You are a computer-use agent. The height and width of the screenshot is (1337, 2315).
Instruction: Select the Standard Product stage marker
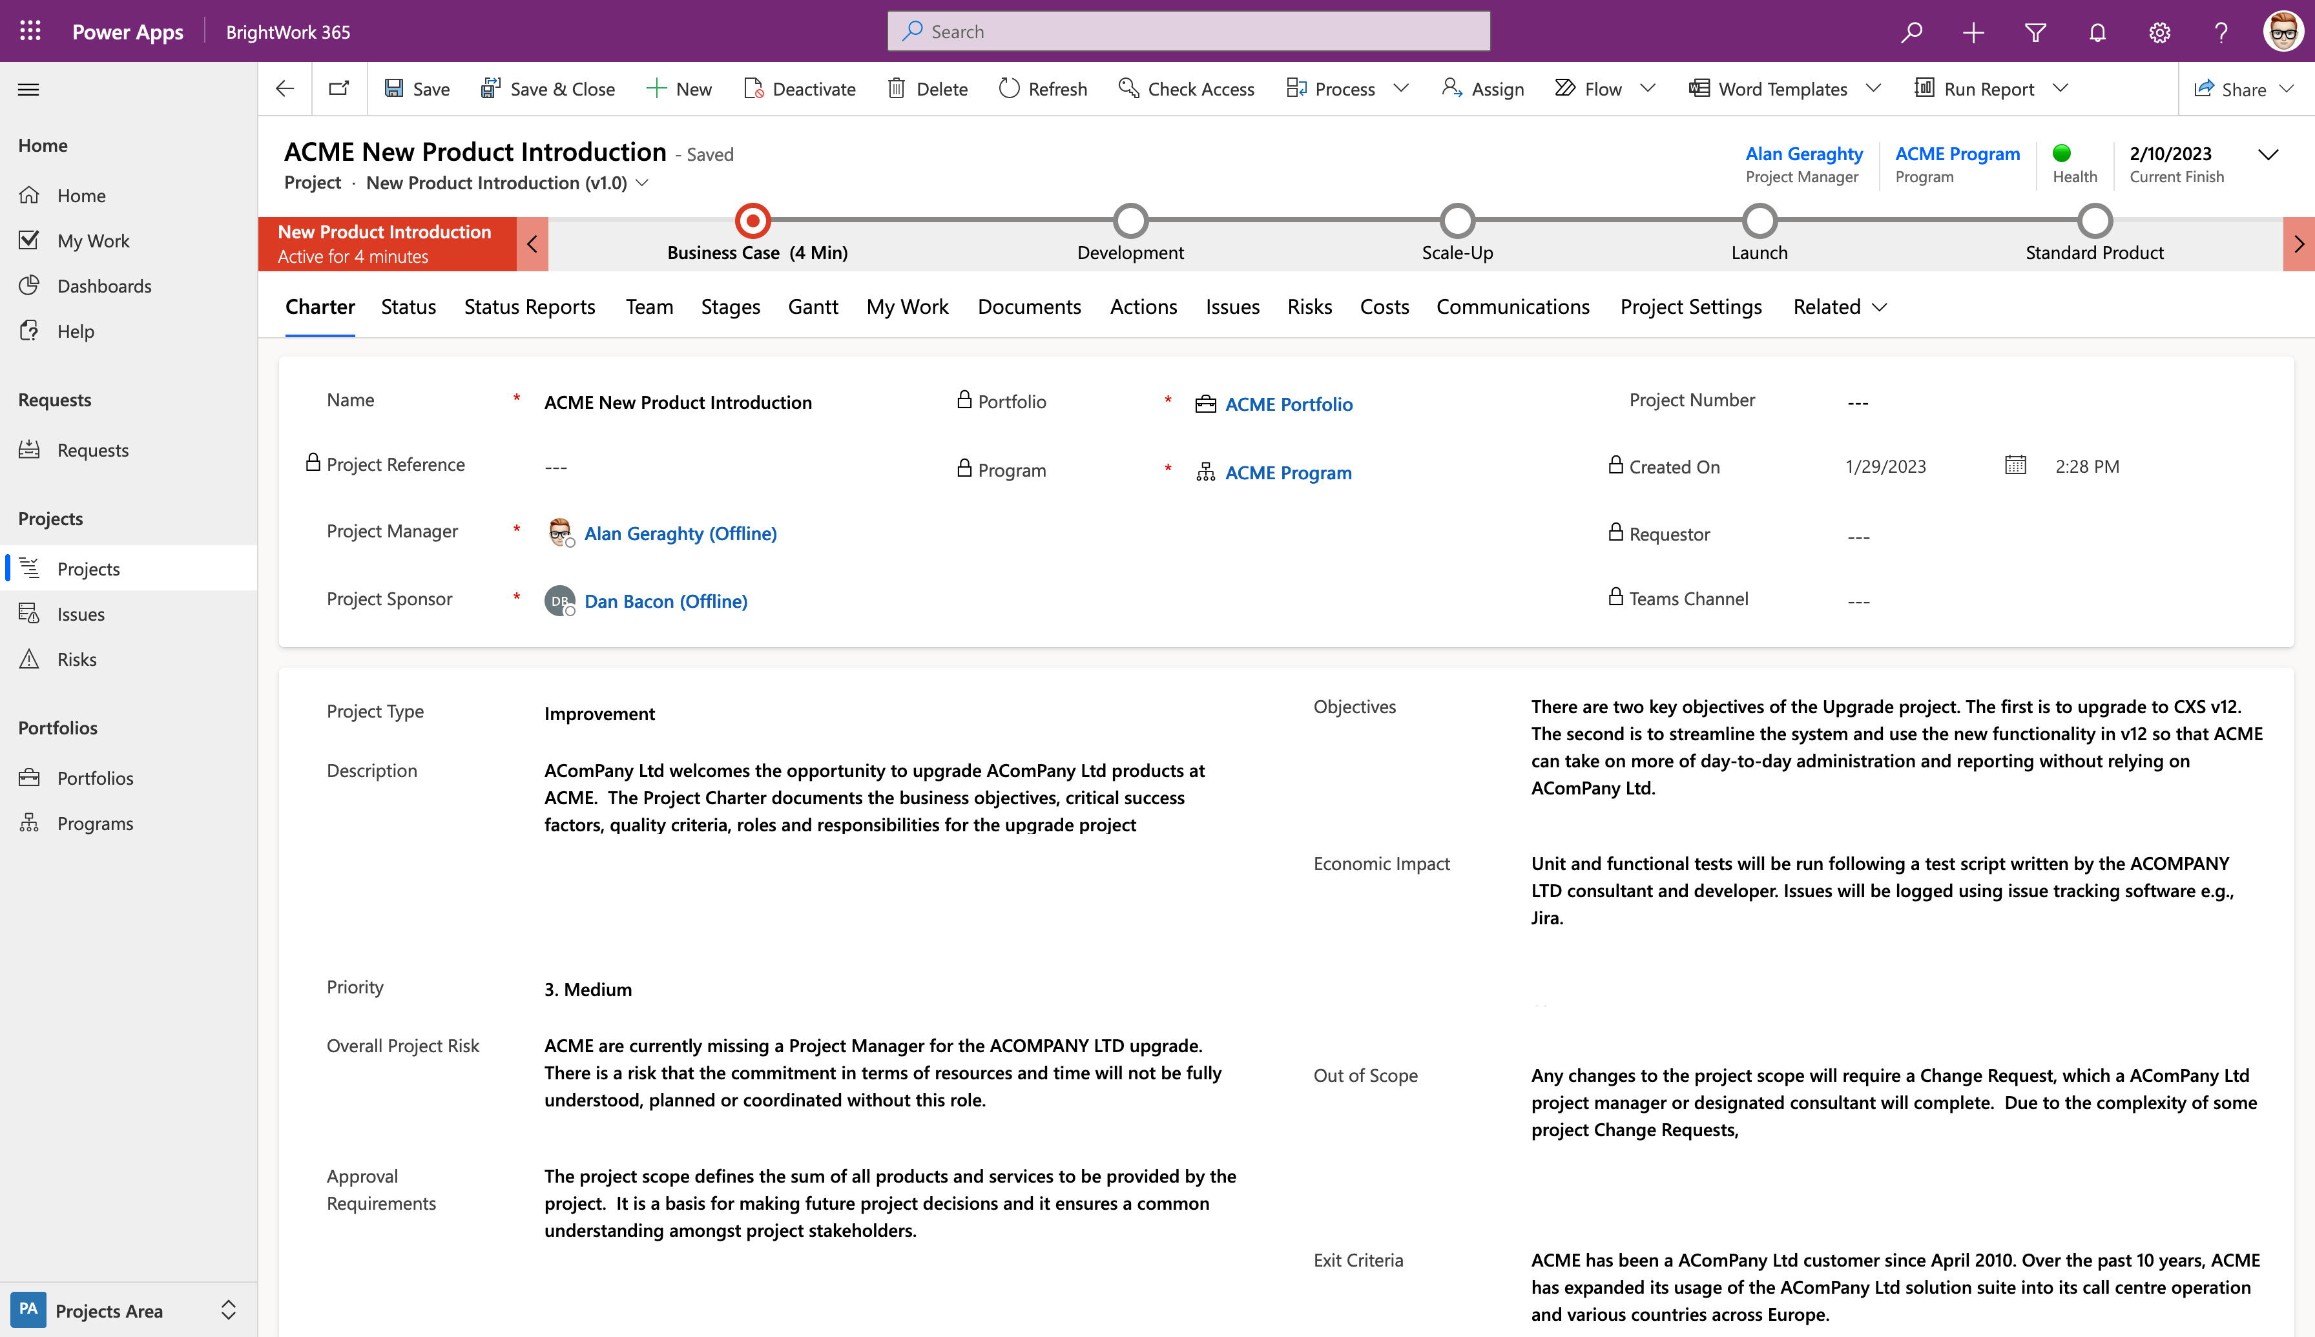click(x=2095, y=222)
